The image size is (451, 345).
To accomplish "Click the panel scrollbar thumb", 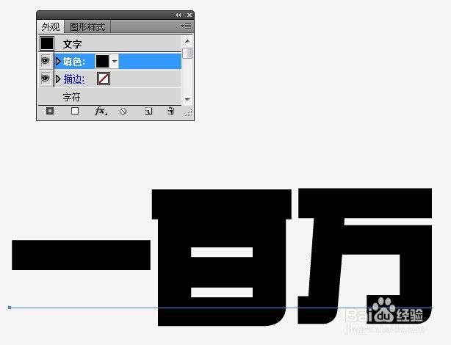I will click(x=187, y=53).
